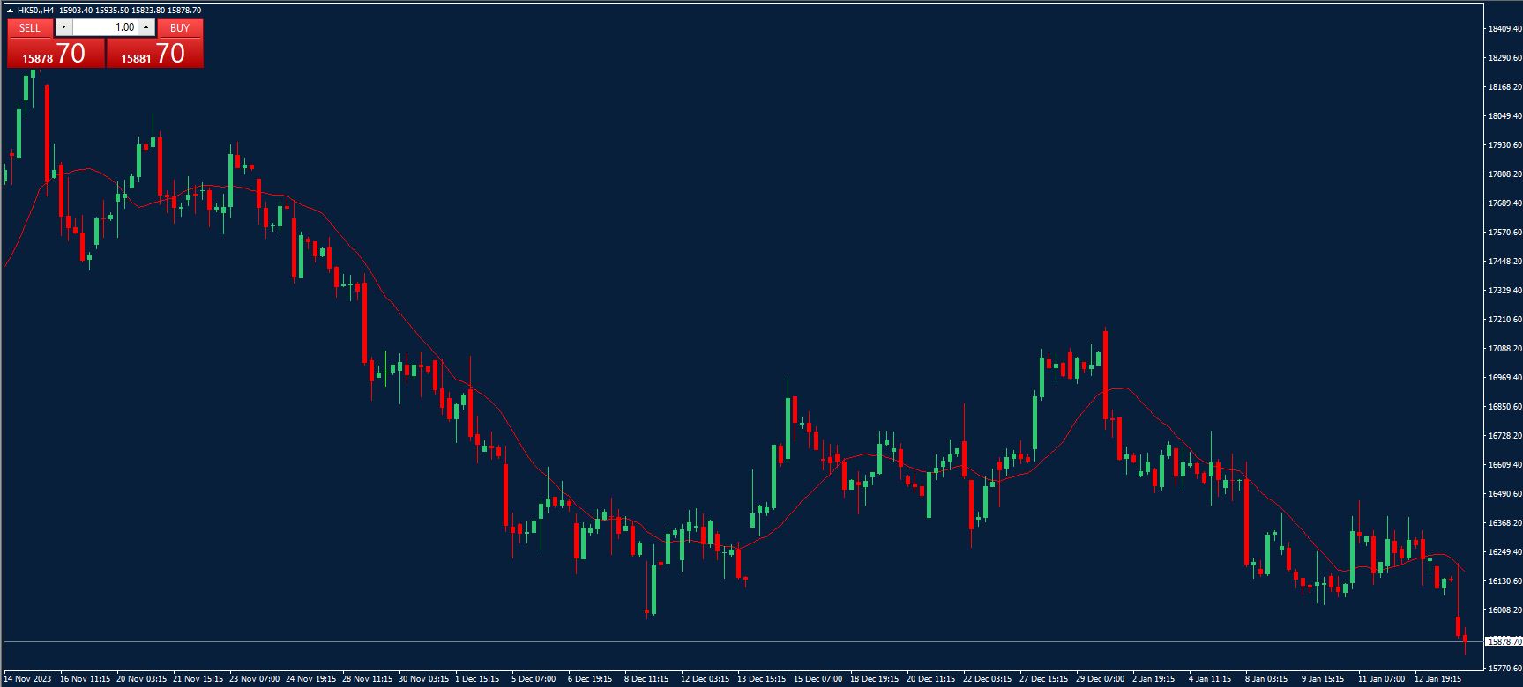Image resolution: width=1523 pixels, height=687 pixels.
Task: Select the highlighted 15878.70 current price tag
Action: pyautogui.click(x=1504, y=642)
